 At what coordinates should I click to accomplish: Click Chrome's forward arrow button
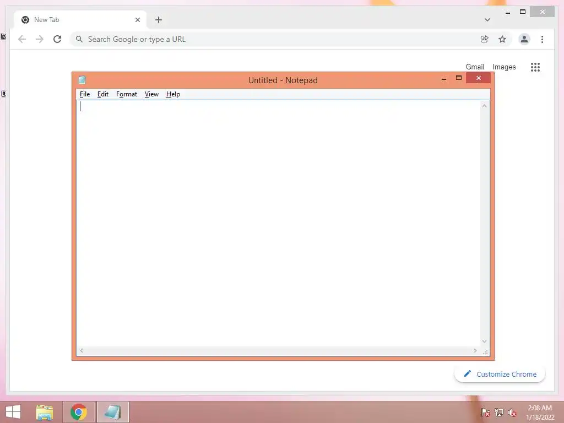[x=40, y=39]
